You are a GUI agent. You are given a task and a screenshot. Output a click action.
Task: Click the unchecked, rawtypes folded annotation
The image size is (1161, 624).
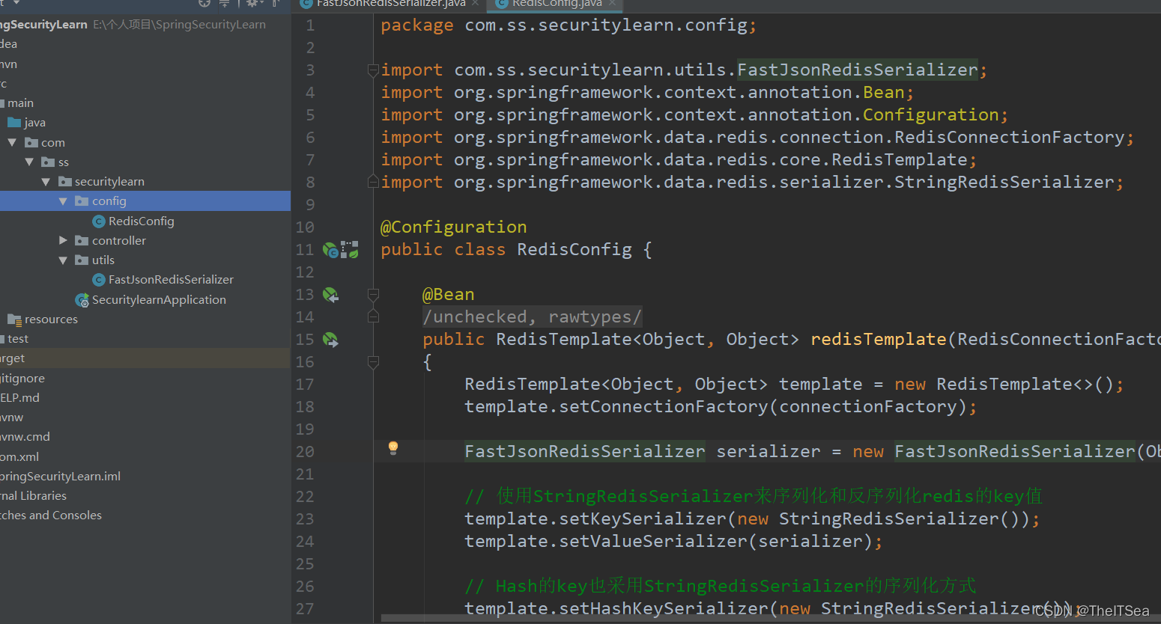(x=532, y=317)
